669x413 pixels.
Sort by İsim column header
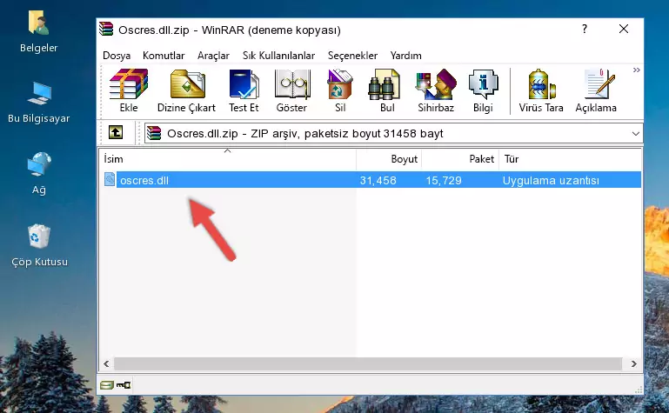pyautogui.click(x=229, y=159)
